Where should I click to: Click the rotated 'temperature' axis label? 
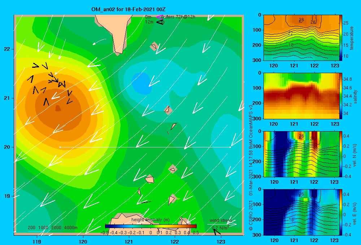[x=352, y=38]
